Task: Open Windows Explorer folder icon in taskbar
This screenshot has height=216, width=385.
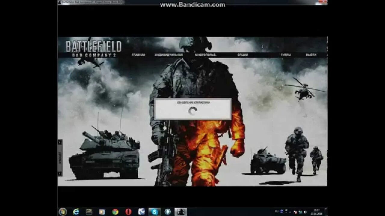Action: (89, 212)
